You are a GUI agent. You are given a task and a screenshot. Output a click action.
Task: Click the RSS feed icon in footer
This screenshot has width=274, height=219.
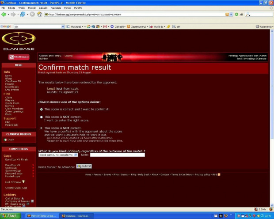pyautogui.click(x=218, y=174)
